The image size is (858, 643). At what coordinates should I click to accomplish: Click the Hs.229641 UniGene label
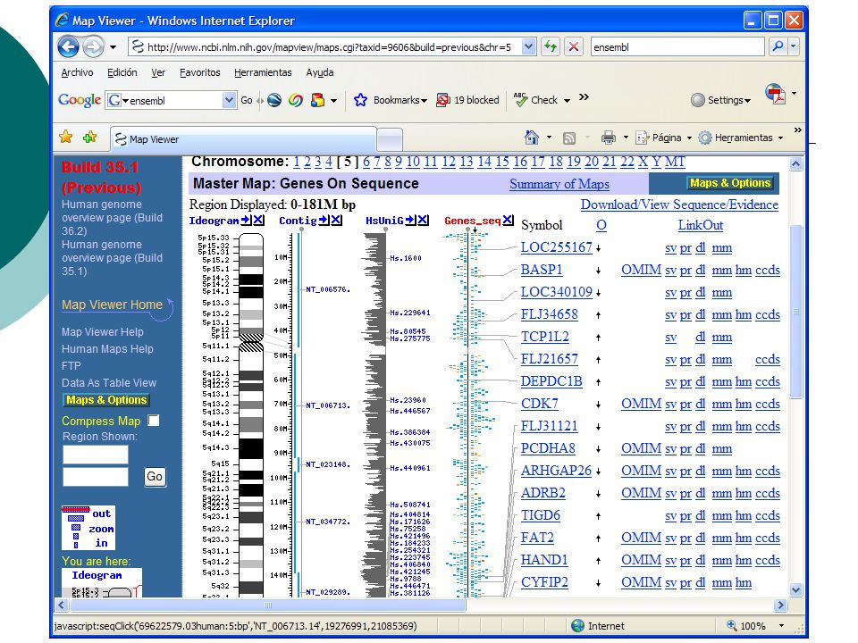[x=410, y=313]
